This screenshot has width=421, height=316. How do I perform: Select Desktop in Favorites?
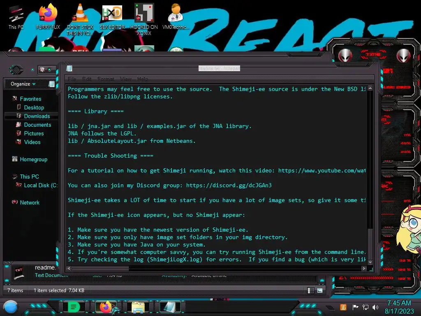34,107
